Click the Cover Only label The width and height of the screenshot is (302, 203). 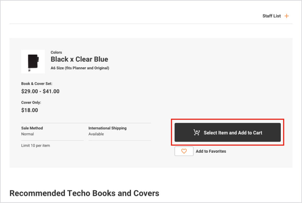pyautogui.click(x=31, y=102)
